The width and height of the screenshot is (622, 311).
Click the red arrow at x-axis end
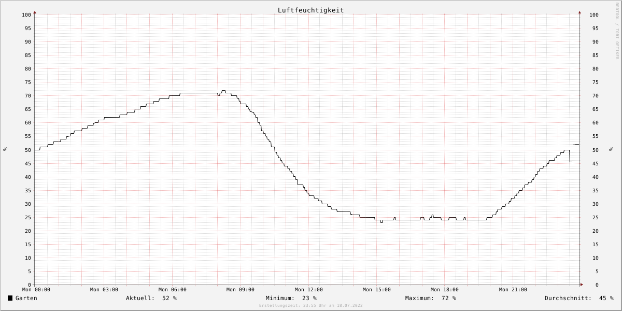pos(582,285)
